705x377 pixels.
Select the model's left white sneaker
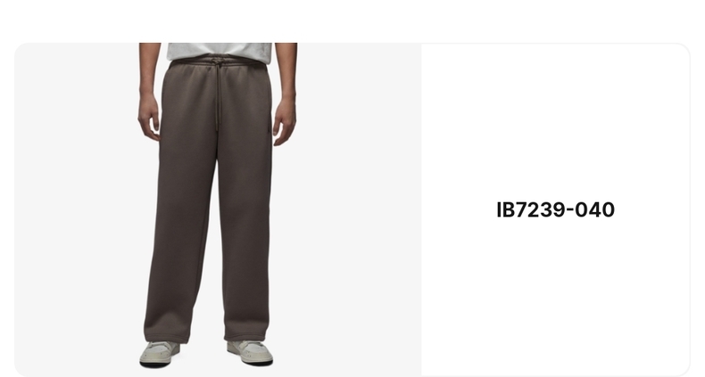[x=160, y=354]
